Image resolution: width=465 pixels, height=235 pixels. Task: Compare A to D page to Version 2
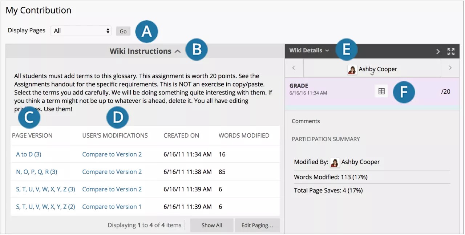tap(112, 154)
